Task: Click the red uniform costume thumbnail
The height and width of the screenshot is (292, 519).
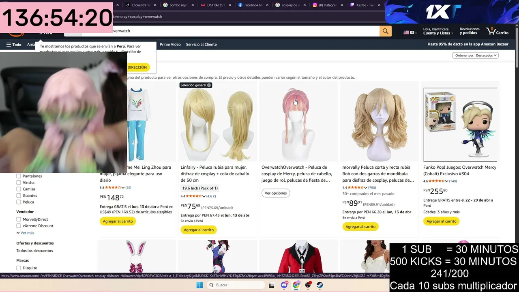Action: point(298,256)
